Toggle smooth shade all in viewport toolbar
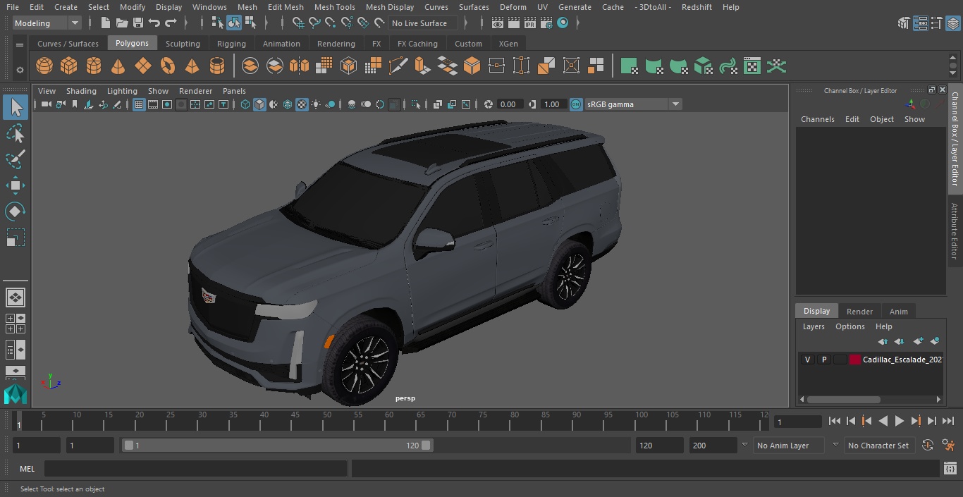This screenshot has width=963, height=497. click(x=259, y=104)
